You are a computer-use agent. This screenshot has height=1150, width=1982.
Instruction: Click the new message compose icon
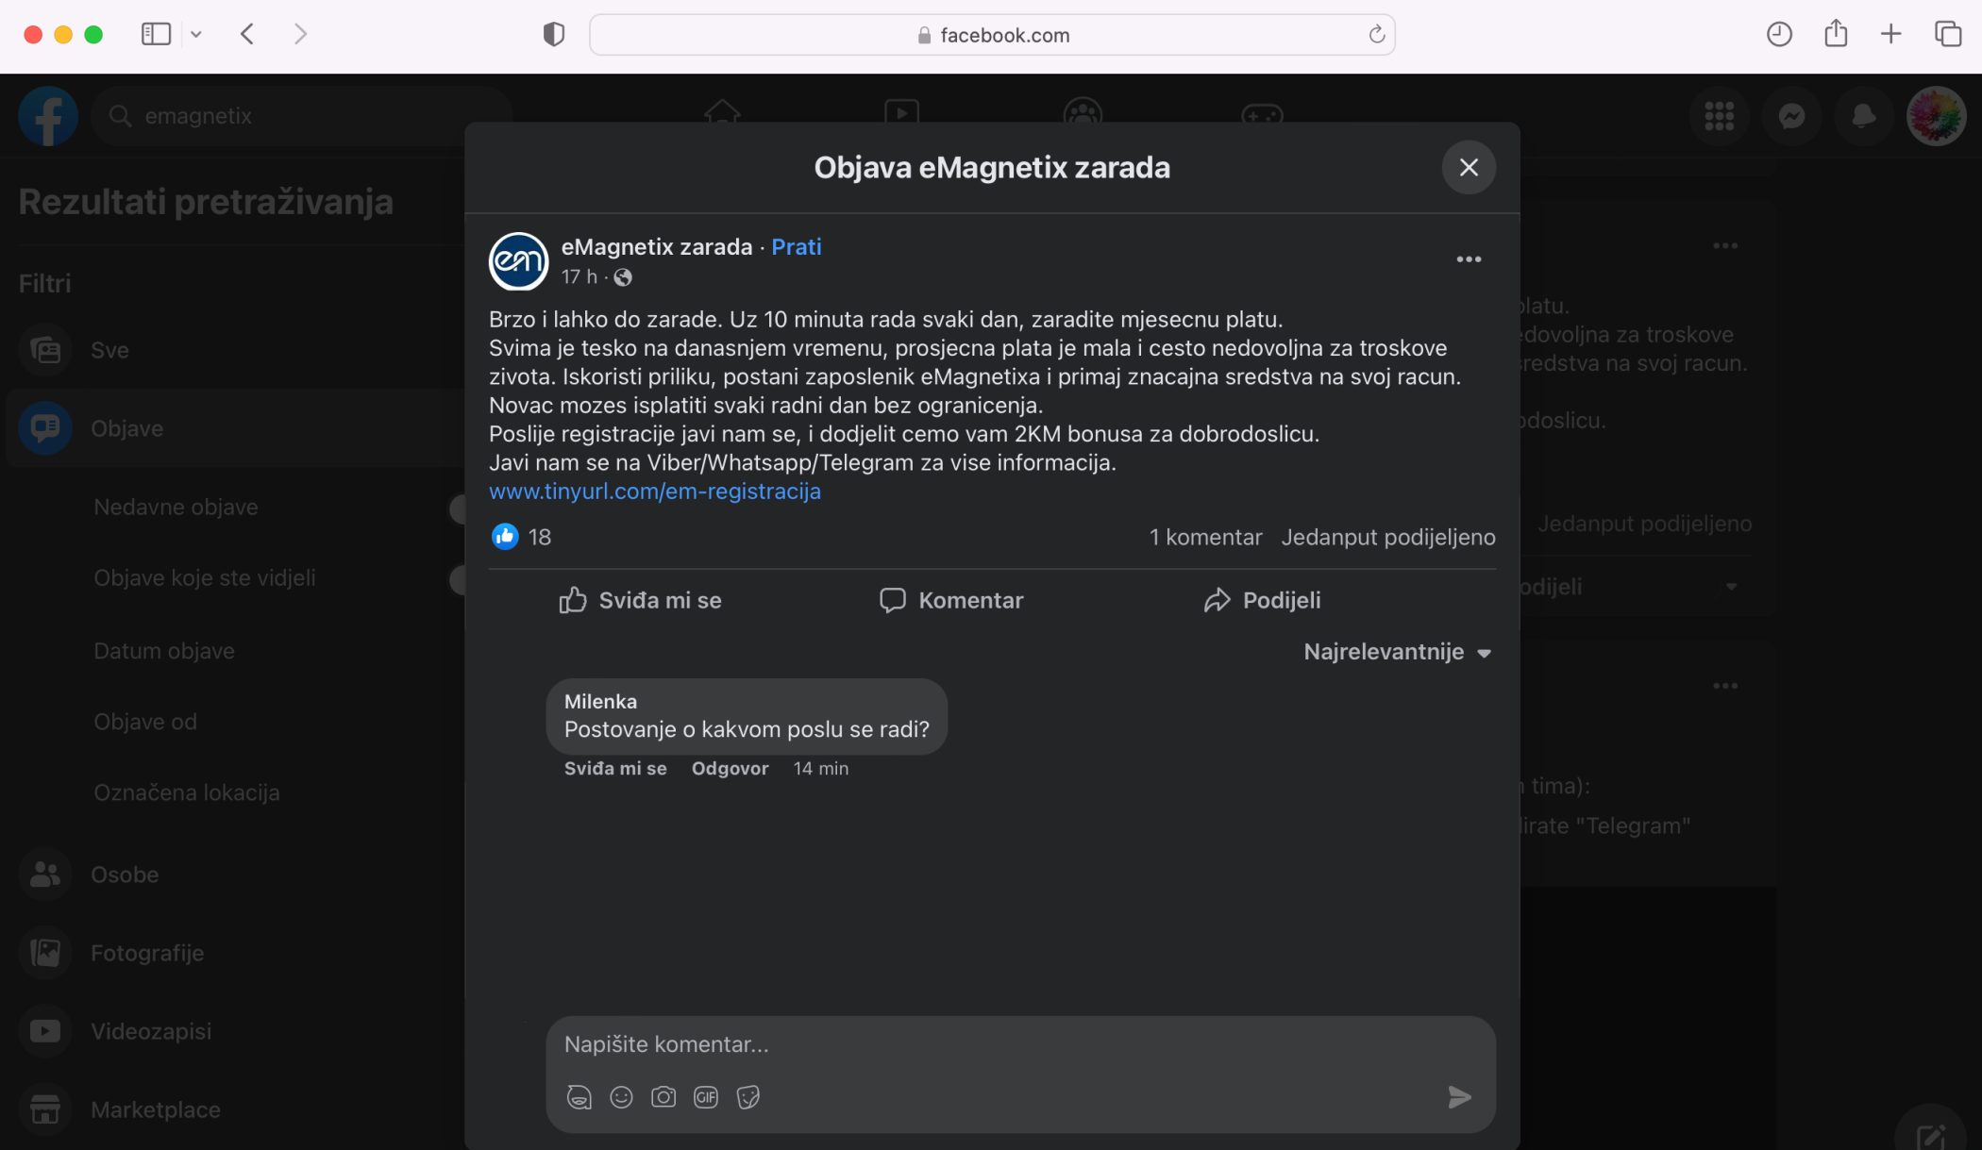click(x=1930, y=1132)
